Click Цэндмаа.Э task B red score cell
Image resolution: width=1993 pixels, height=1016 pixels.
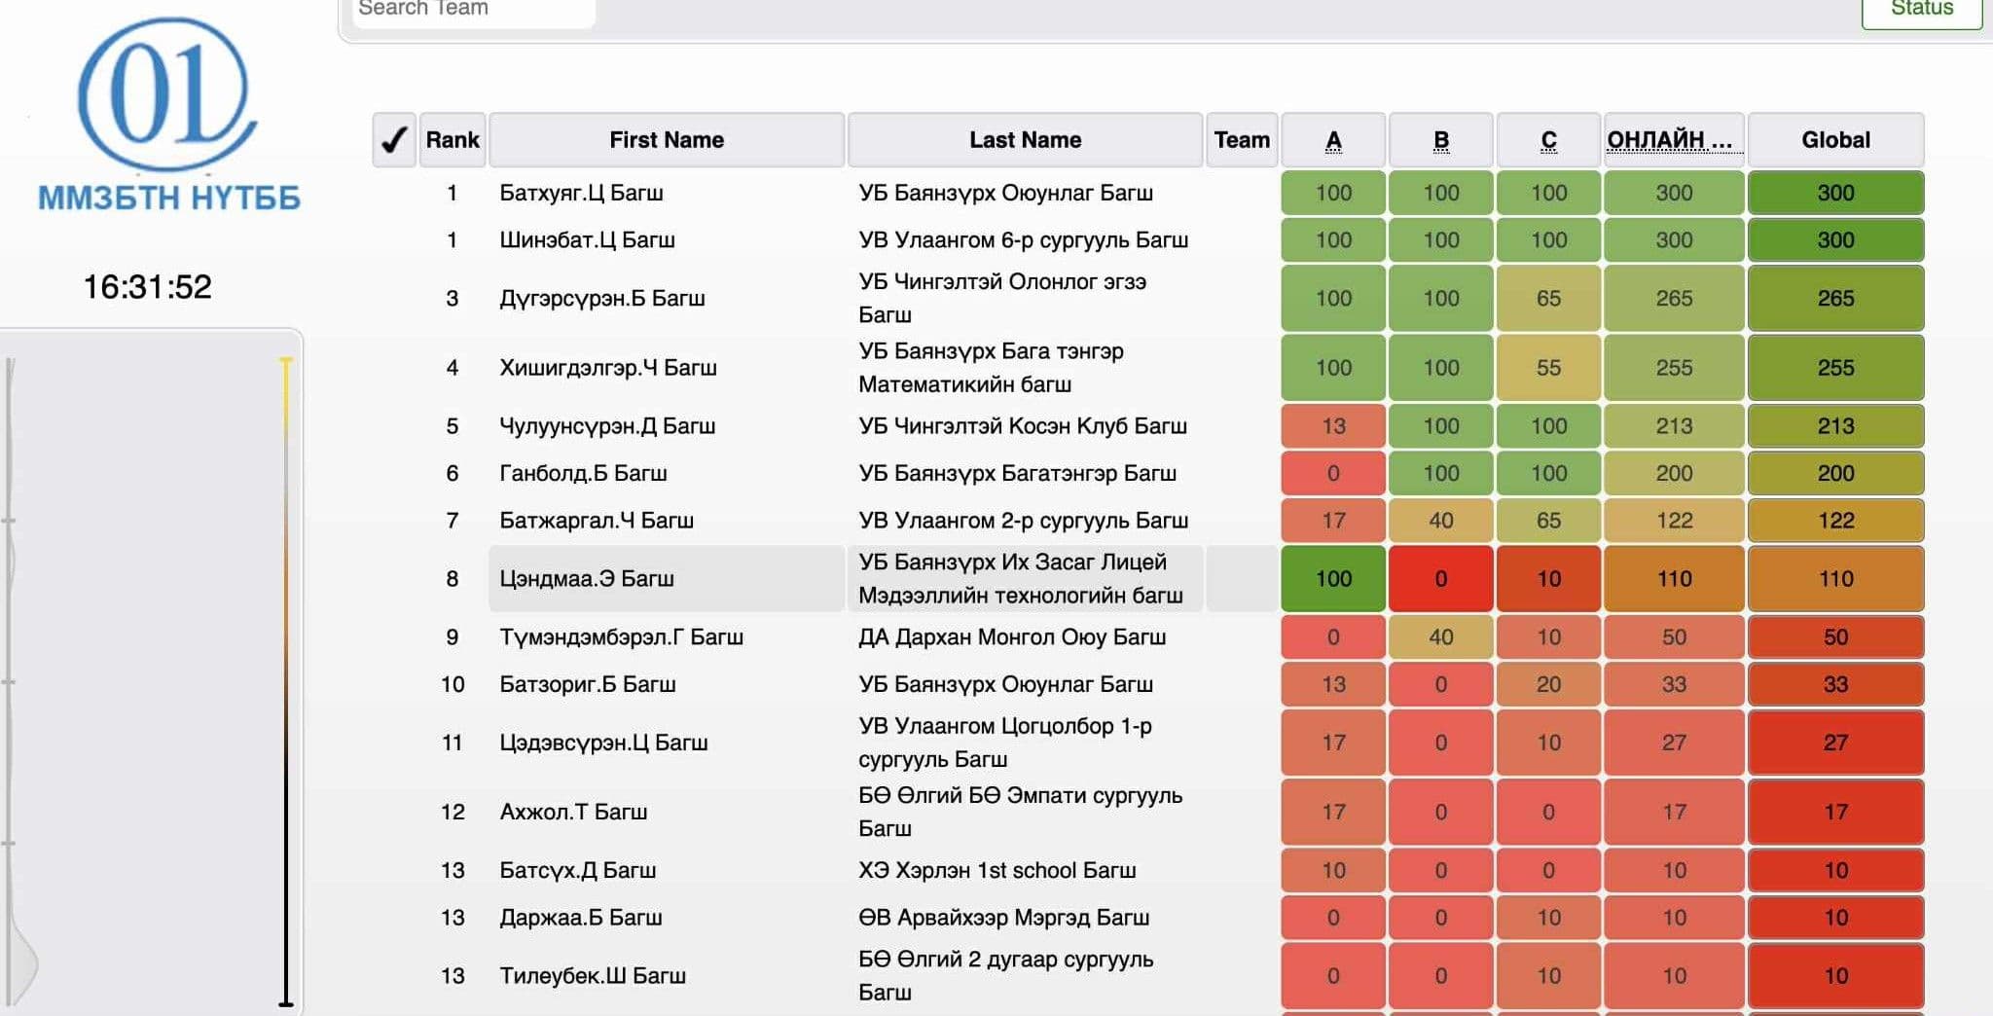point(1441,579)
